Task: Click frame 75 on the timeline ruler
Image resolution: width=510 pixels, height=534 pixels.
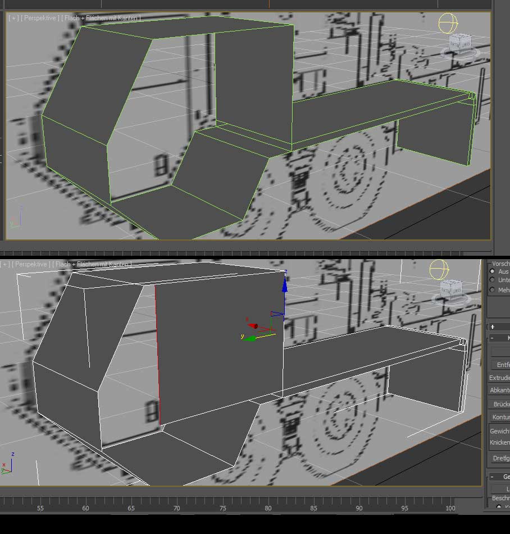Action: point(222,508)
